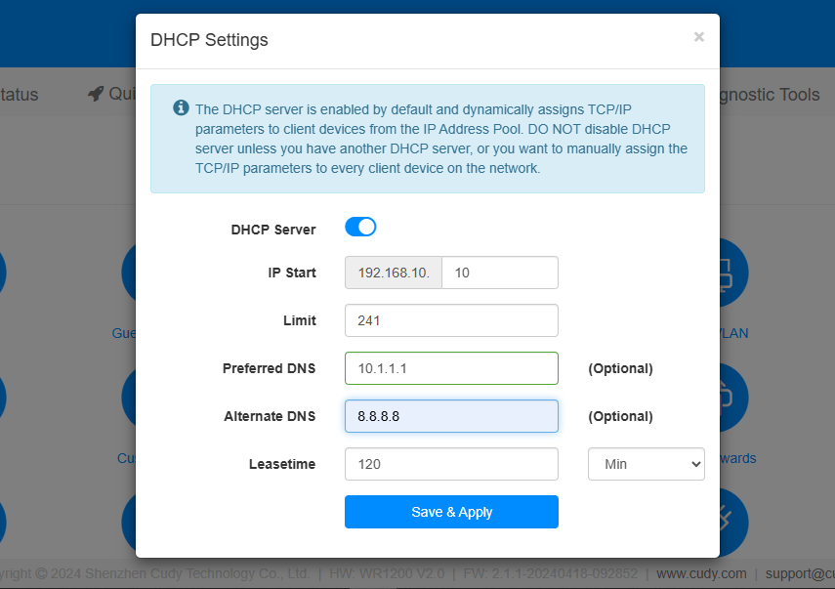Open the Status tab
Viewport: 835px width, 589px height.
(20, 95)
